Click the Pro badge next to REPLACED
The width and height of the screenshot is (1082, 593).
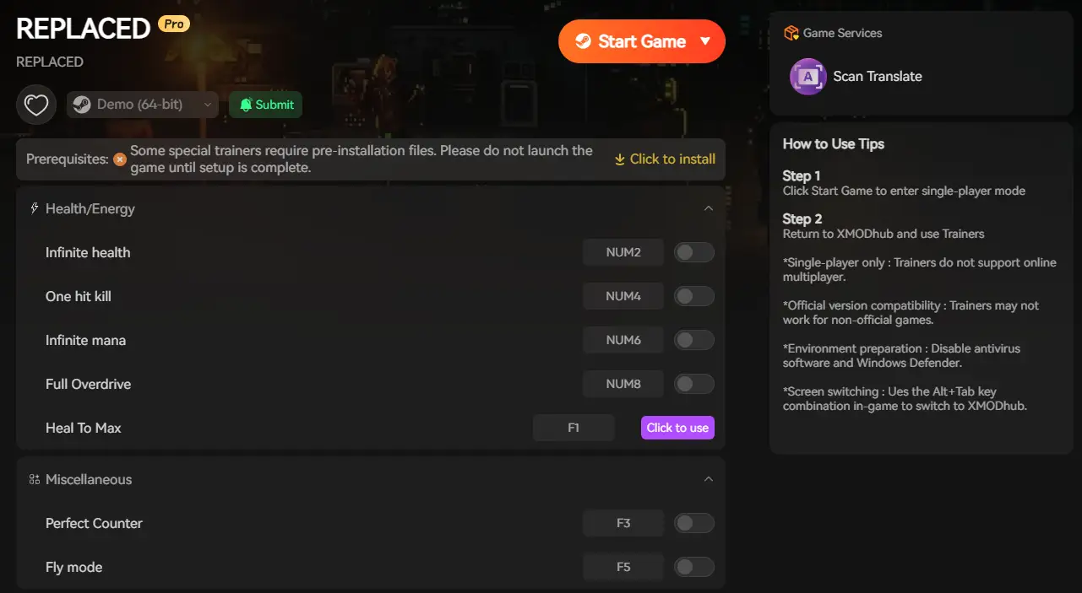coord(174,24)
